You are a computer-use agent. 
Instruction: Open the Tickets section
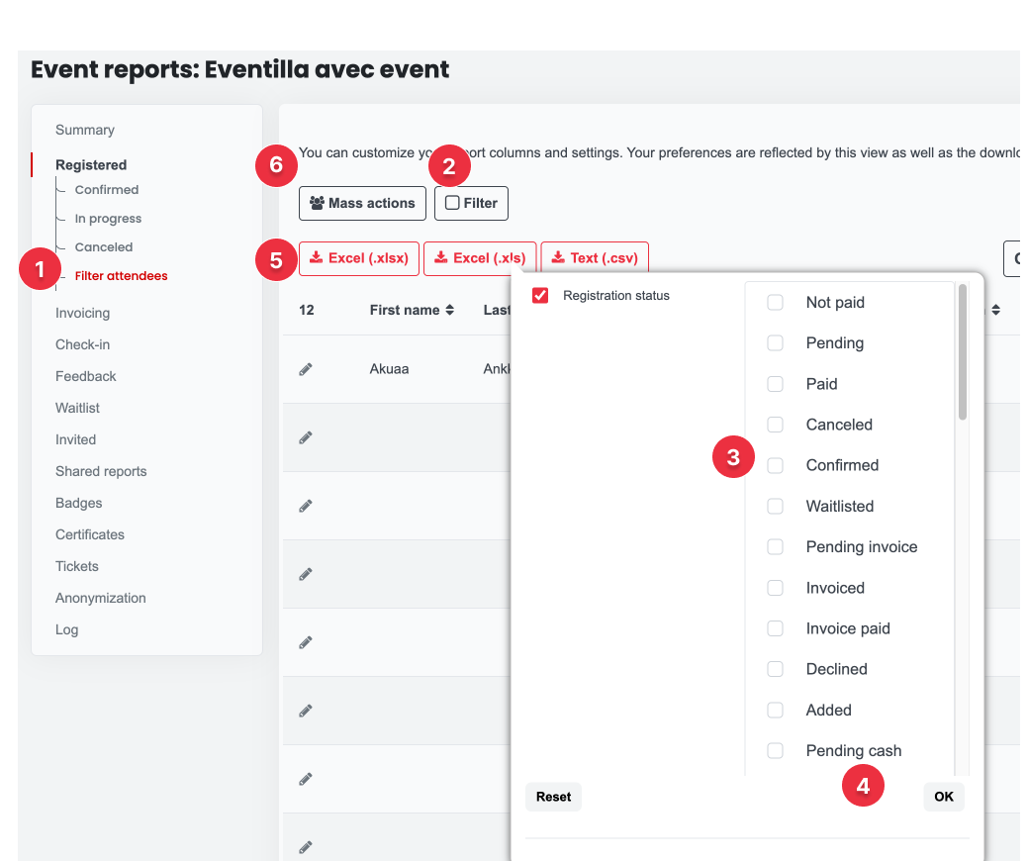click(76, 566)
